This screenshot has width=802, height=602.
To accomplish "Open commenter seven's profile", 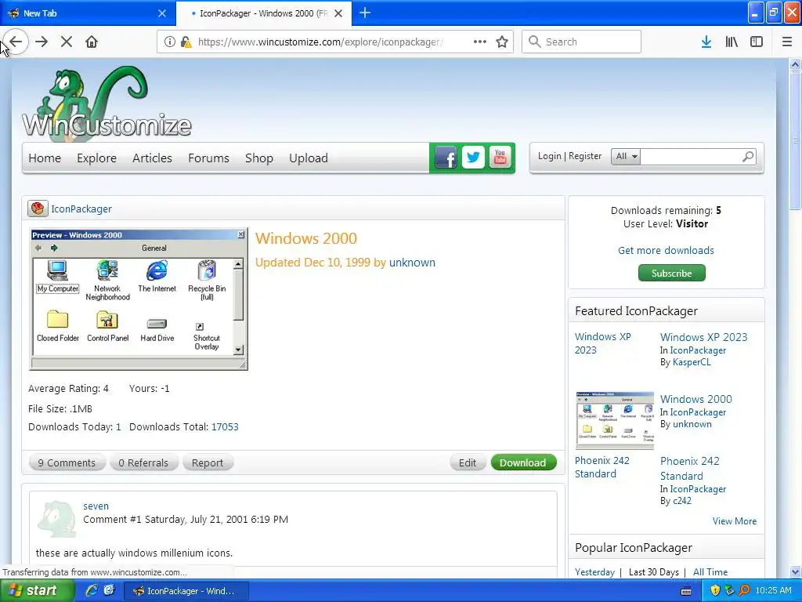I will [x=96, y=506].
